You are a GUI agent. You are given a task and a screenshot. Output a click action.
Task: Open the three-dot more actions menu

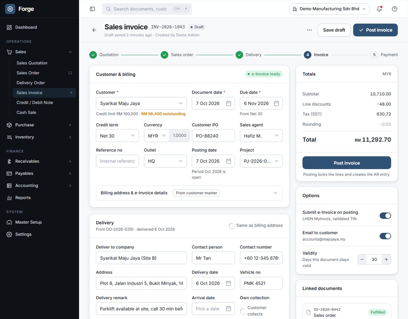(x=309, y=30)
